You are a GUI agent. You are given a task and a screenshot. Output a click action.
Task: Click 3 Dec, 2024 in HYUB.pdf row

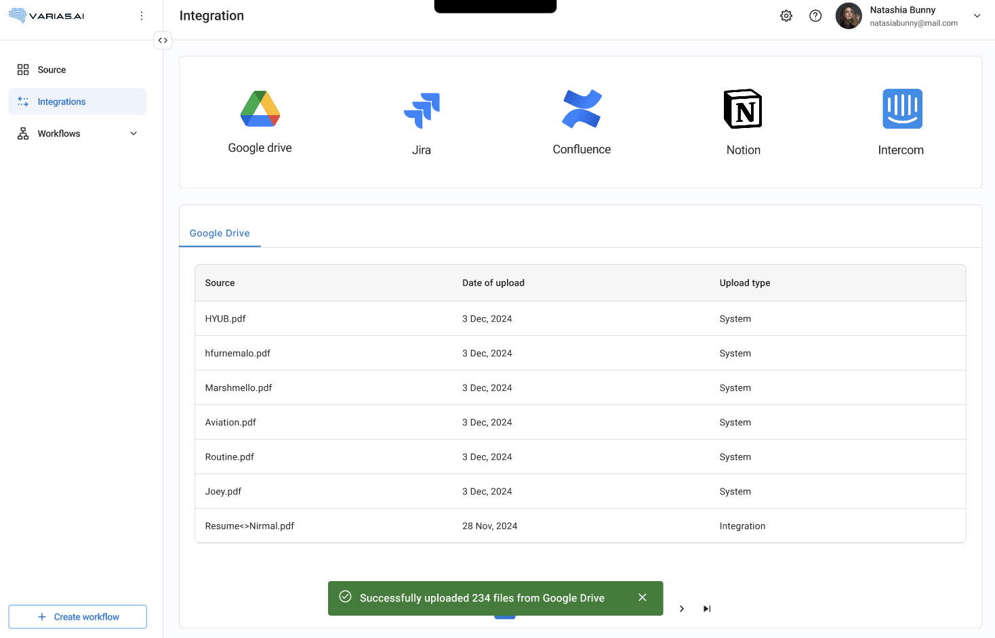click(487, 319)
